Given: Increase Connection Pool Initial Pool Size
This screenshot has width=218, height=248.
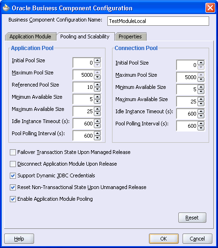Looking at the screenshot, I should (201, 63).
